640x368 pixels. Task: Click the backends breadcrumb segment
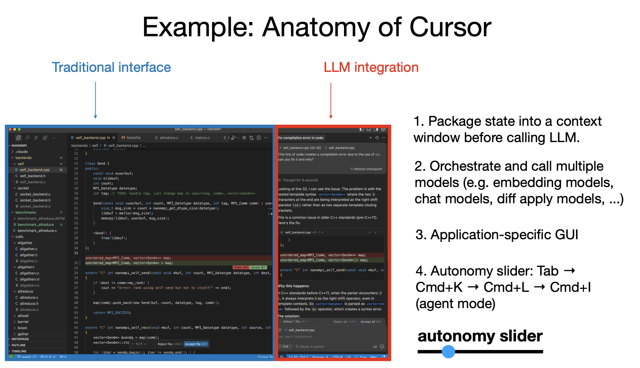[x=79, y=145]
